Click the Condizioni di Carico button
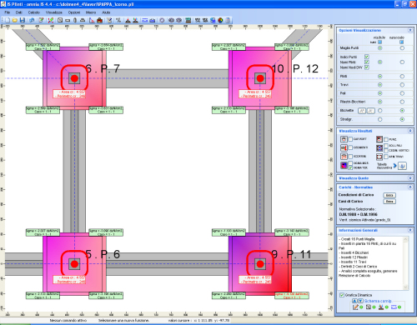The height and width of the screenshot is (325, 417). (389, 195)
